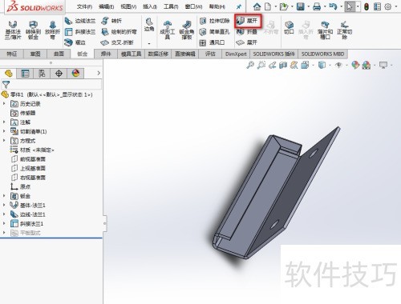Expand the 切割清单(1) cut list node

(x=4, y=131)
